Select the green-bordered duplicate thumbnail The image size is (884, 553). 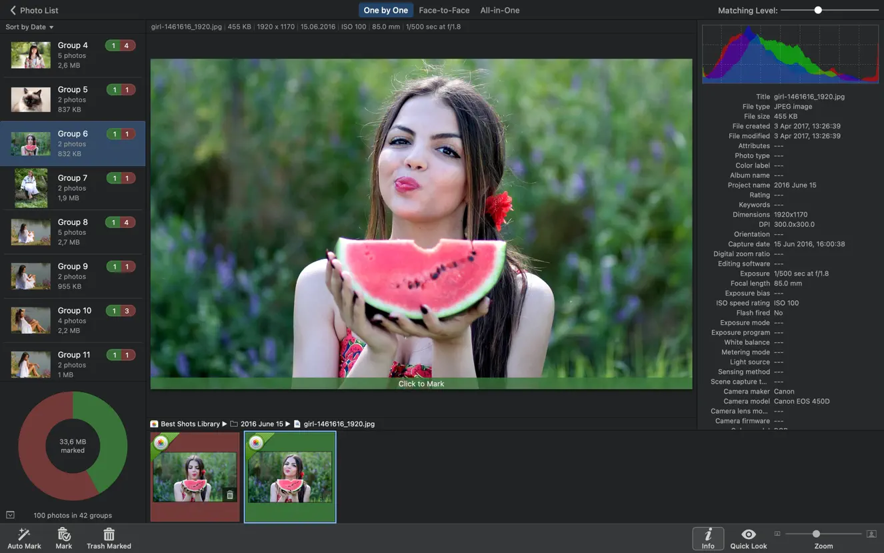tap(290, 476)
